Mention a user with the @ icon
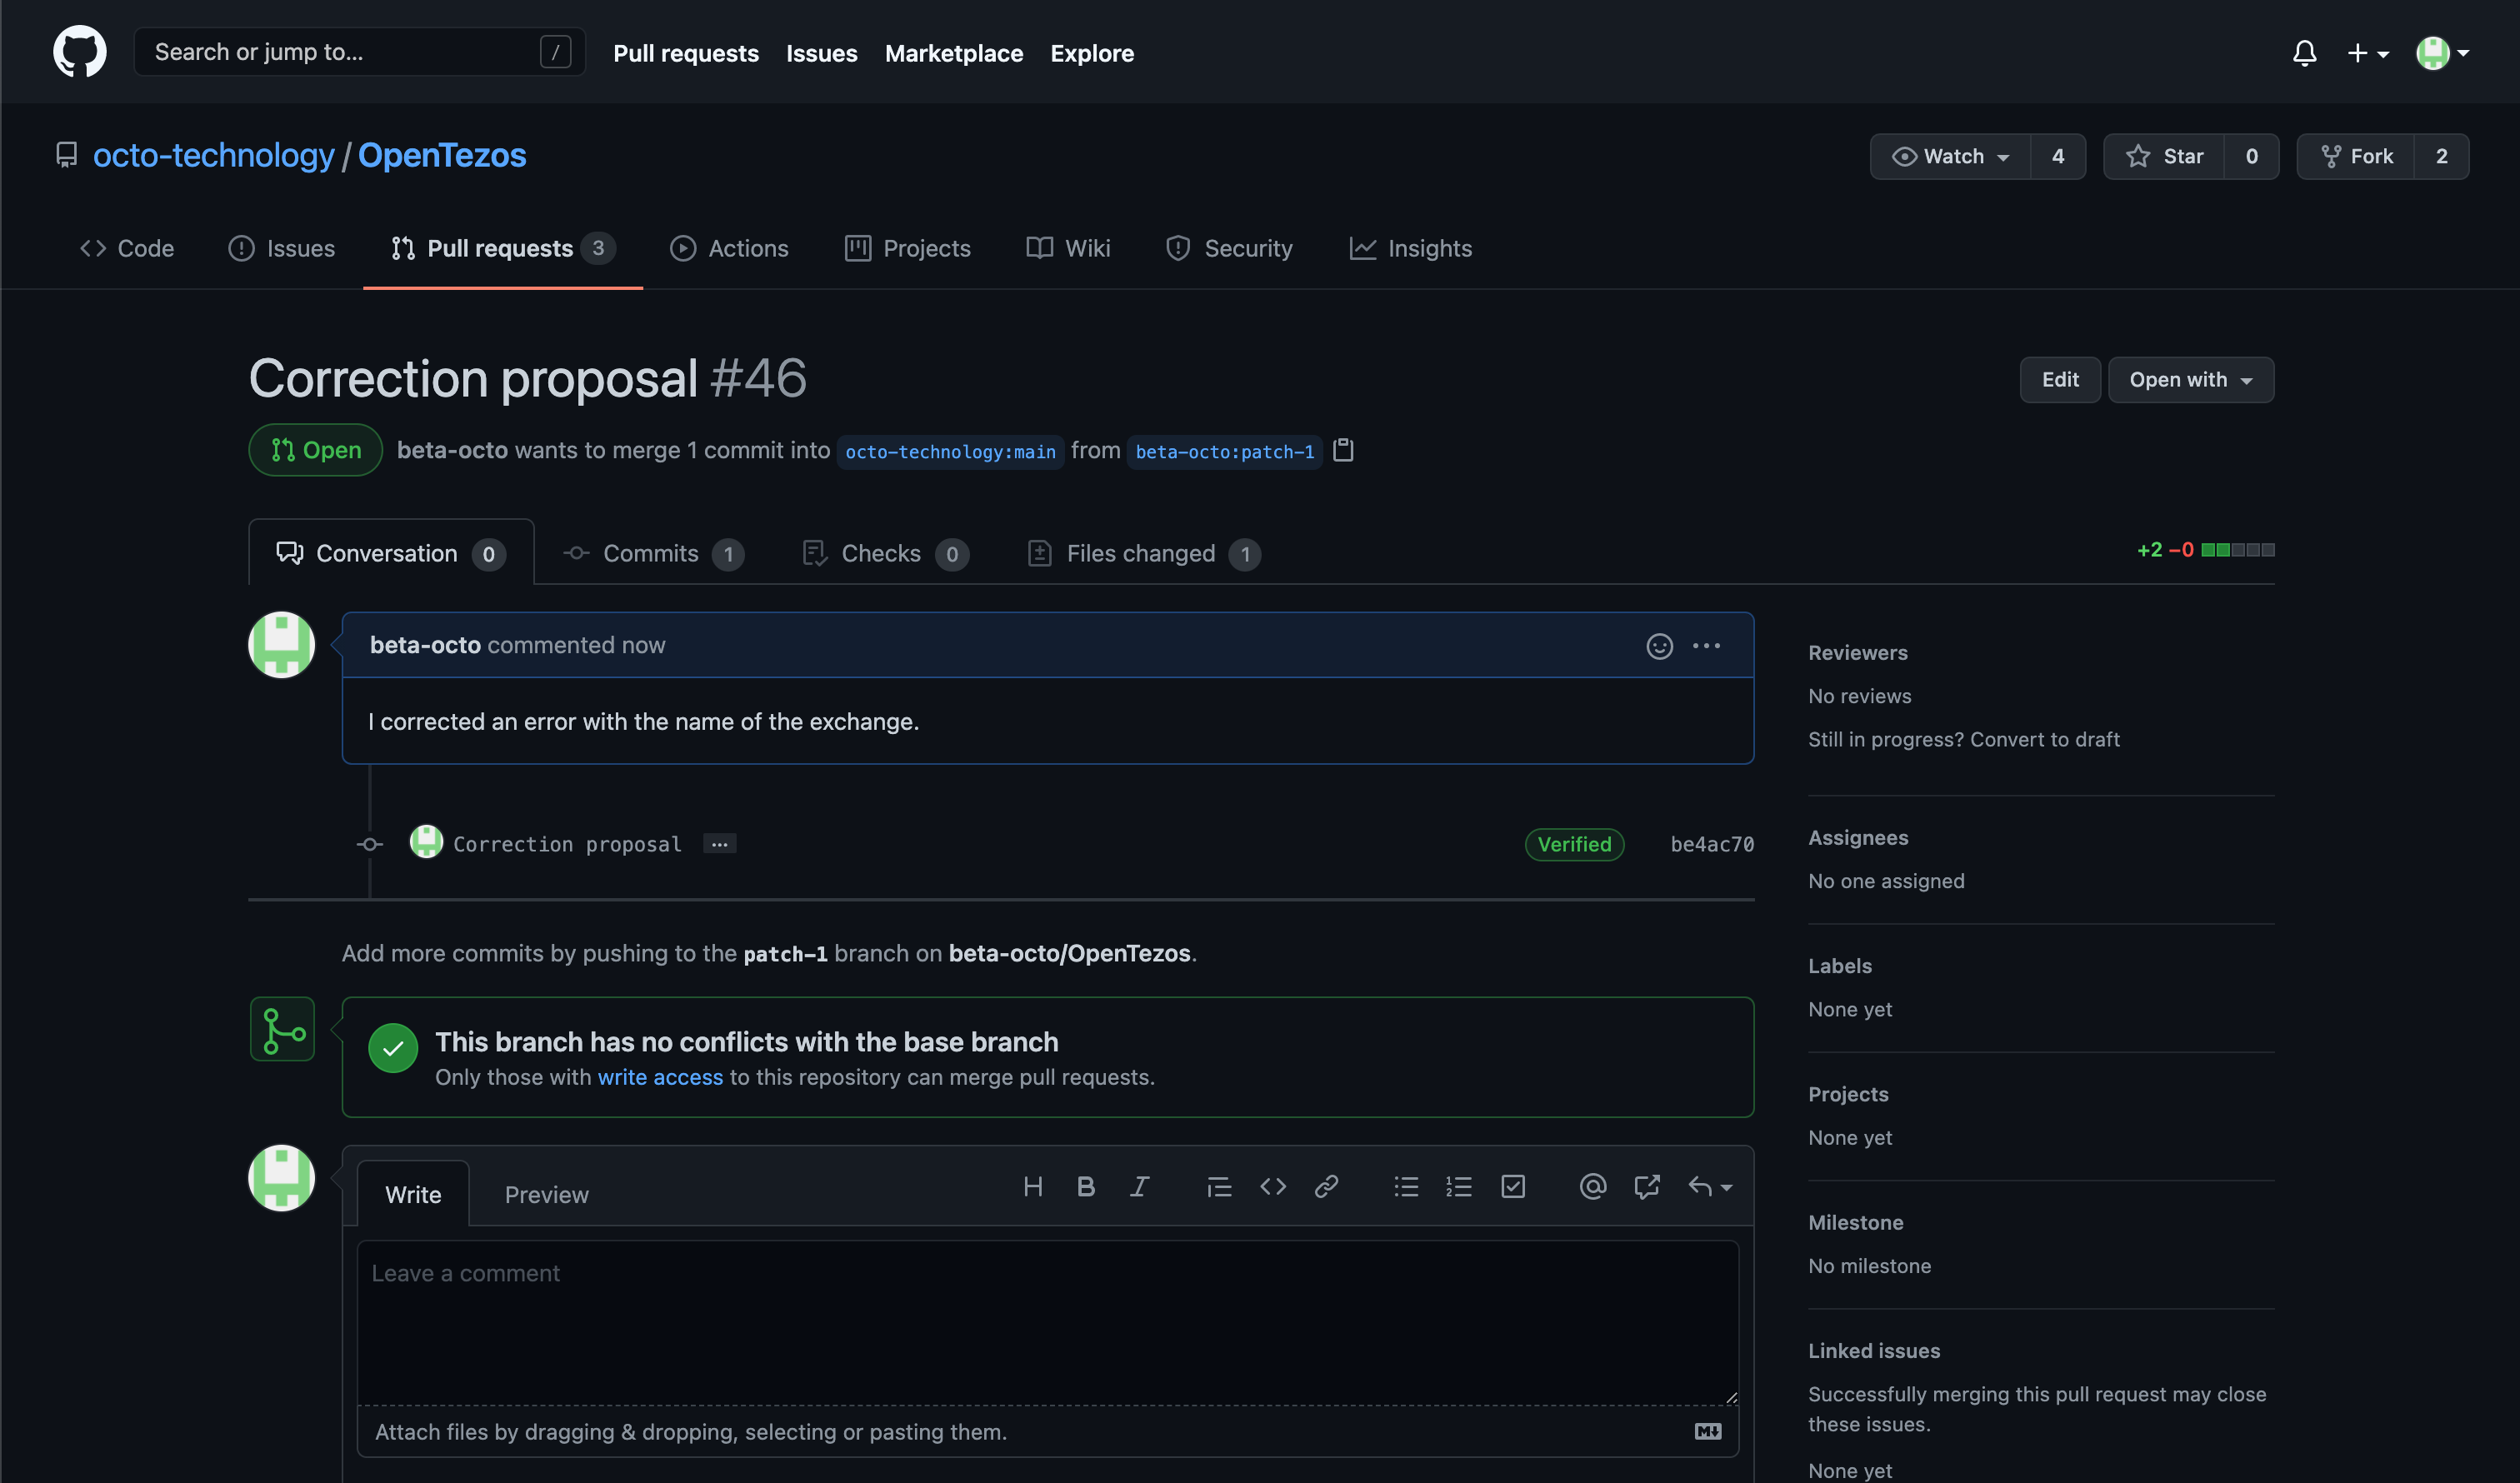The height and width of the screenshot is (1483, 2520). click(1592, 1187)
